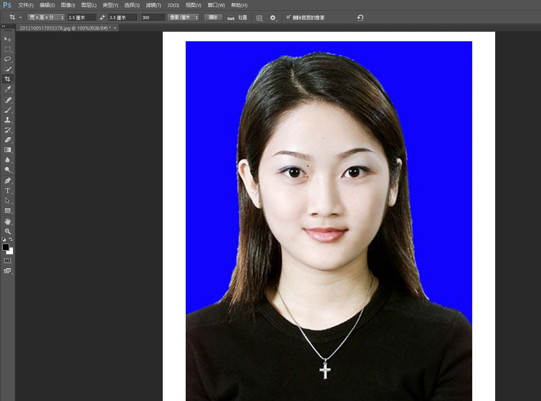Image resolution: width=541 pixels, height=401 pixels.
Task: Open the 选择(S) menu
Action: [x=132, y=5]
